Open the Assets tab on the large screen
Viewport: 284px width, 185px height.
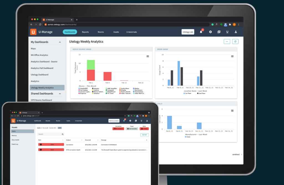[x=116, y=32]
